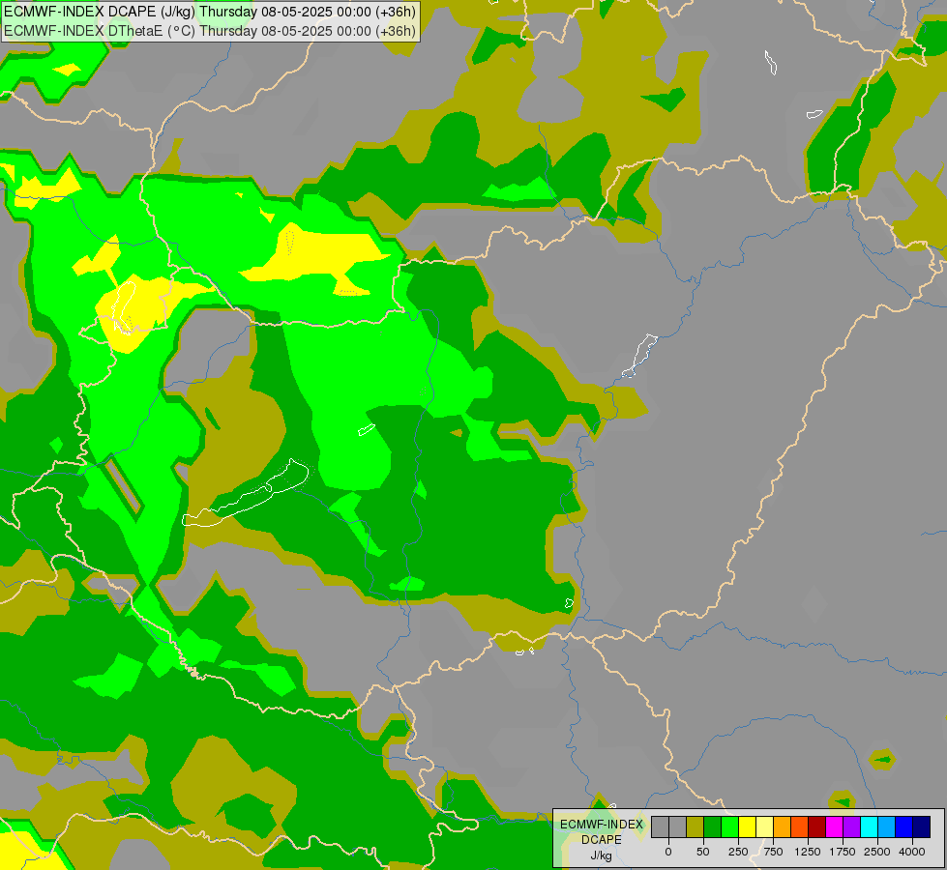Pick the pale yellow legend swatch
This screenshot has width=947, height=870.
(x=764, y=826)
